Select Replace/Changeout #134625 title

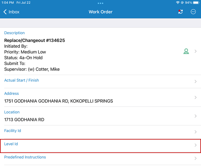[35, 41]
